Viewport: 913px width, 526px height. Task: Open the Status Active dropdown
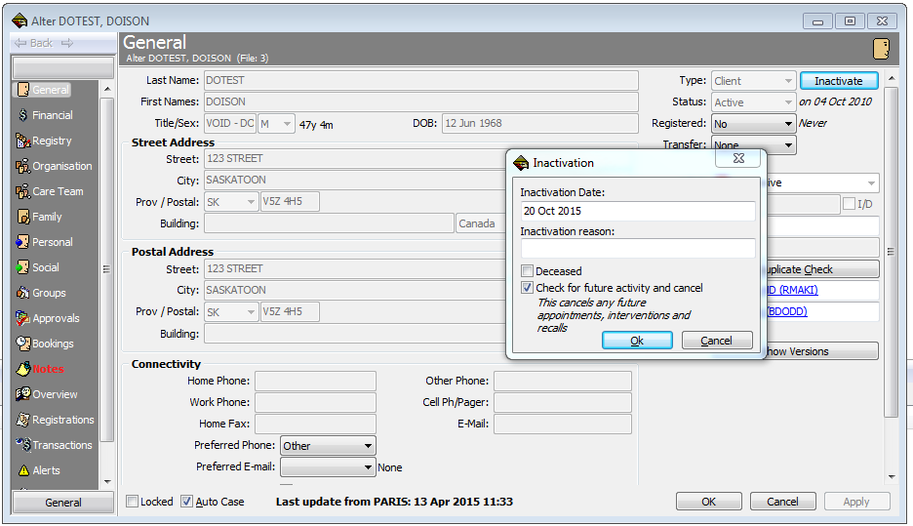tap(753, 102)
